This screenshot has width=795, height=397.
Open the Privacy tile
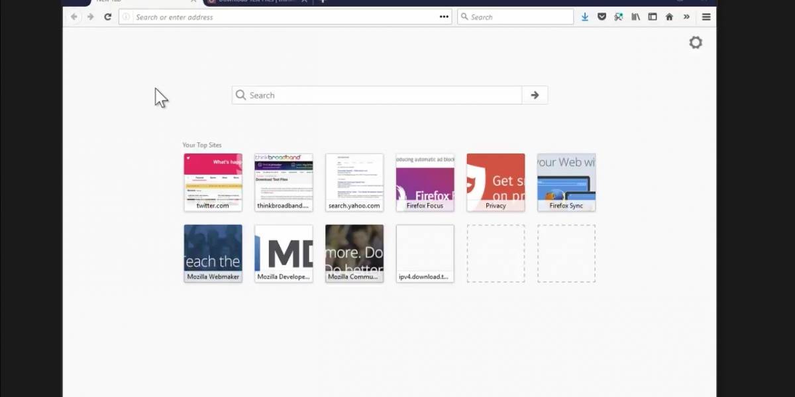(496, 183)
